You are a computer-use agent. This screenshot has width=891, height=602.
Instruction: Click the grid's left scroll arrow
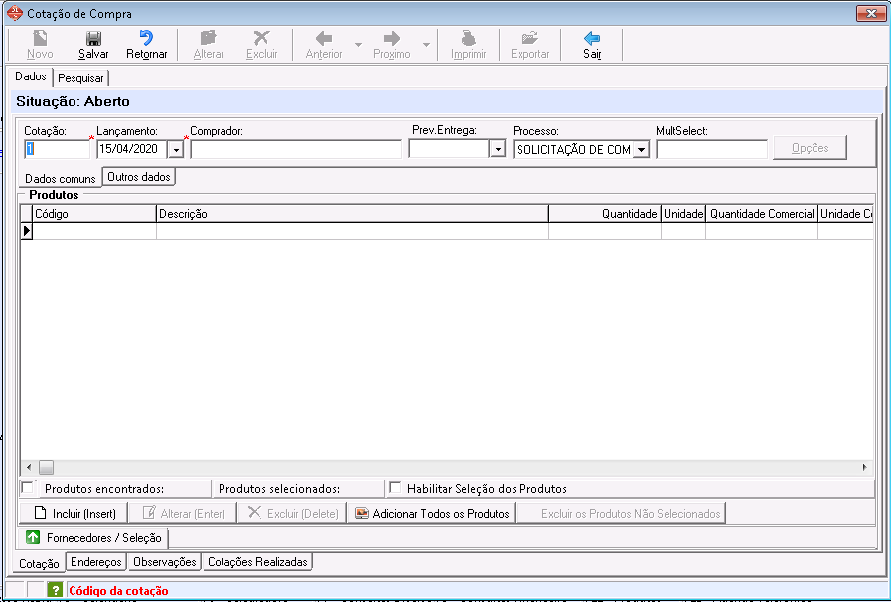coord(29,467)
